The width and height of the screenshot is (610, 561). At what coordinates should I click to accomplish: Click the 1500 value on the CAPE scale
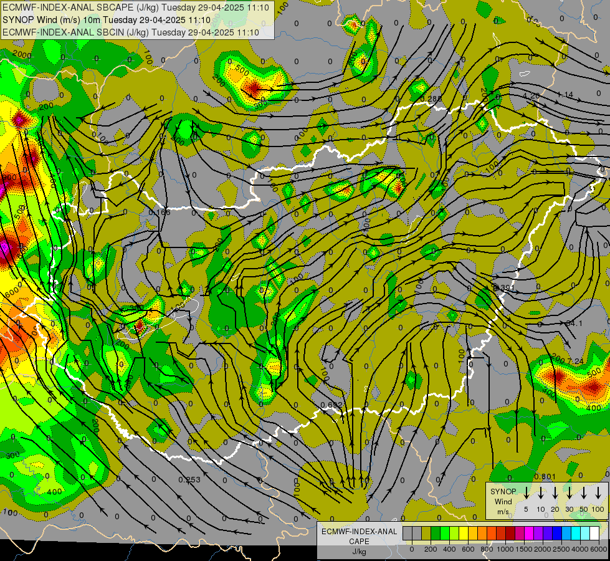coord(524,549)
